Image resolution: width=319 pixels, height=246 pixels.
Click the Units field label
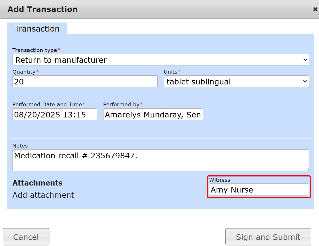[171, 72]
